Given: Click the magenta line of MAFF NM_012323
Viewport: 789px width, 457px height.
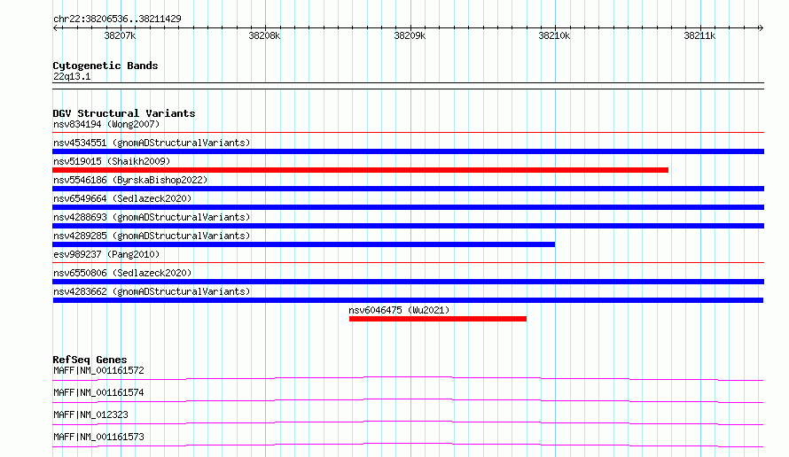Looking at the screenshot, I should (x=408, y=422).
